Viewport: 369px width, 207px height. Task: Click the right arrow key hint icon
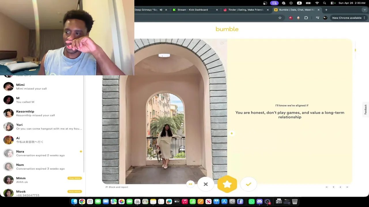(x=347, y=187)
